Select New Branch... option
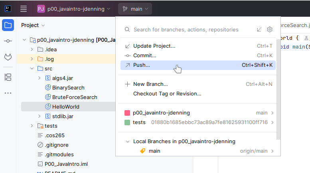The height and width of the screenshot is (173, 310). pos(150,84)
